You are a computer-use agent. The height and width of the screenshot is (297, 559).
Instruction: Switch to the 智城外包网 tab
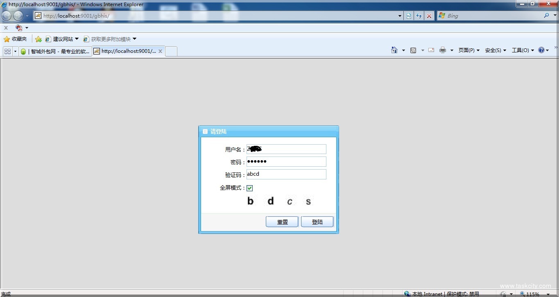55,51
